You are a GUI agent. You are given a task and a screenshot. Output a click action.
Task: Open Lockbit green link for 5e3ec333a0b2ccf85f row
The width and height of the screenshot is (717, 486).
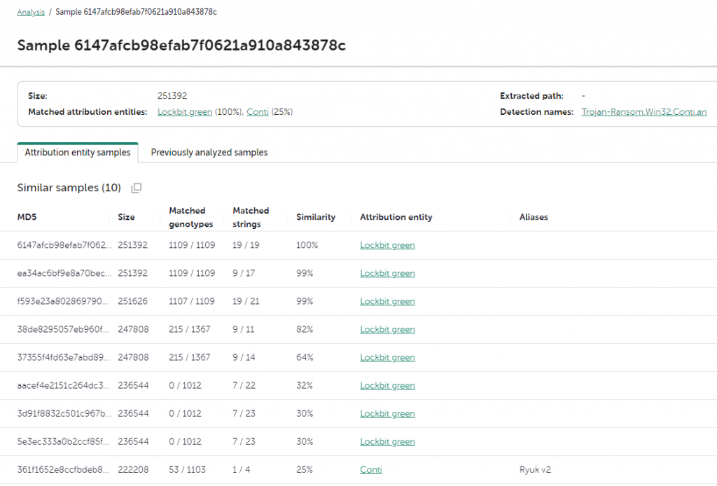(x=387, y=442)
